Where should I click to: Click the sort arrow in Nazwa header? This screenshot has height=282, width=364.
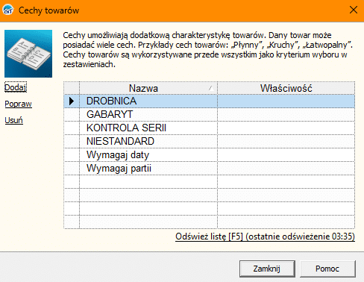(211, 88)
